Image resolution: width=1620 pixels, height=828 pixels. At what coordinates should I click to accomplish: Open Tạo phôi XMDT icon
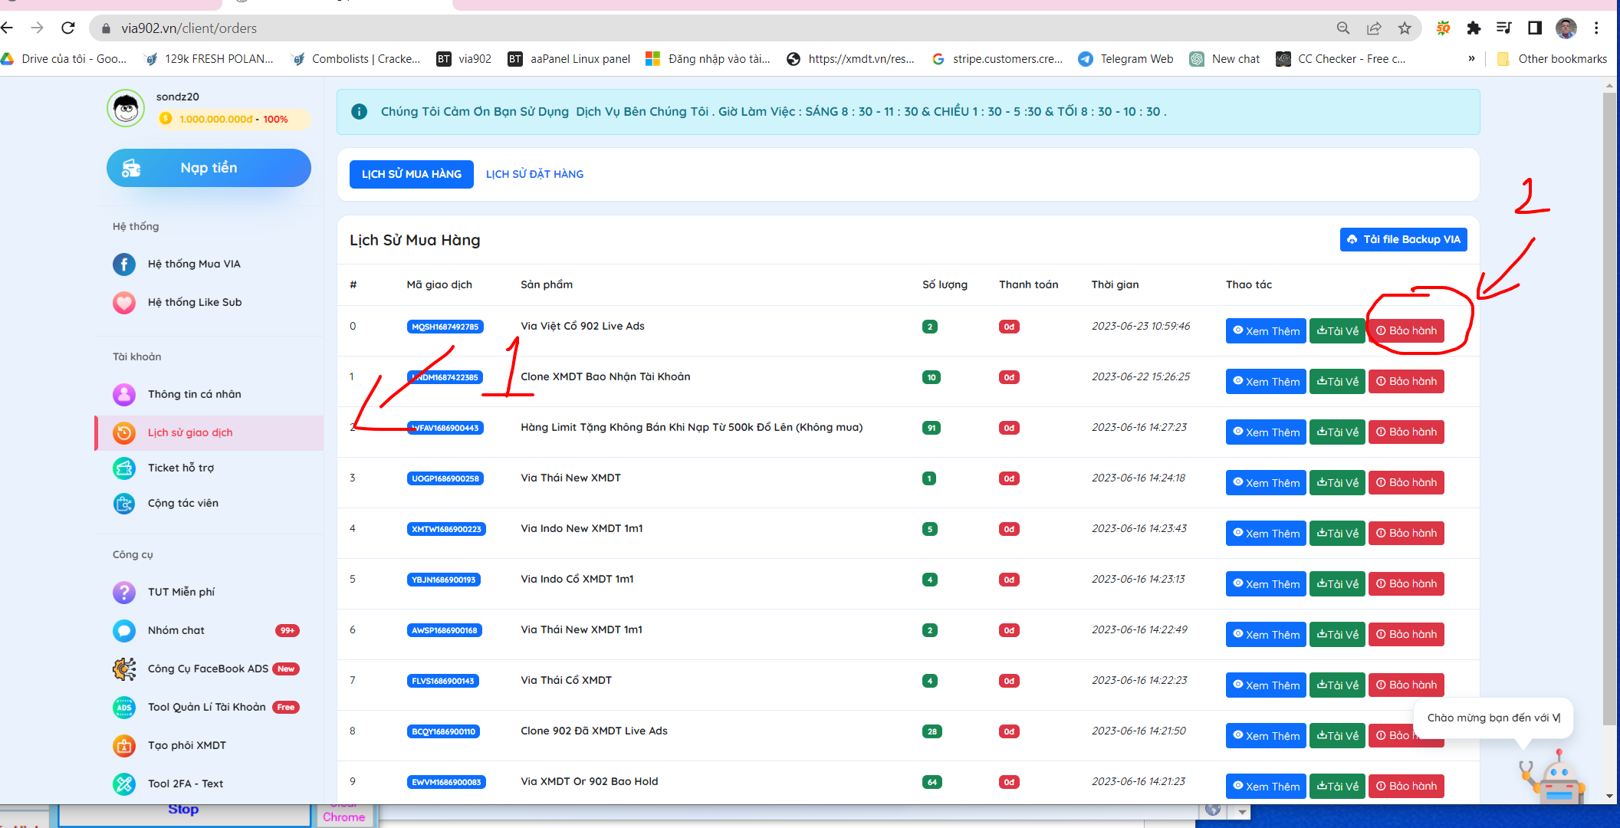[x=124, y=745]
